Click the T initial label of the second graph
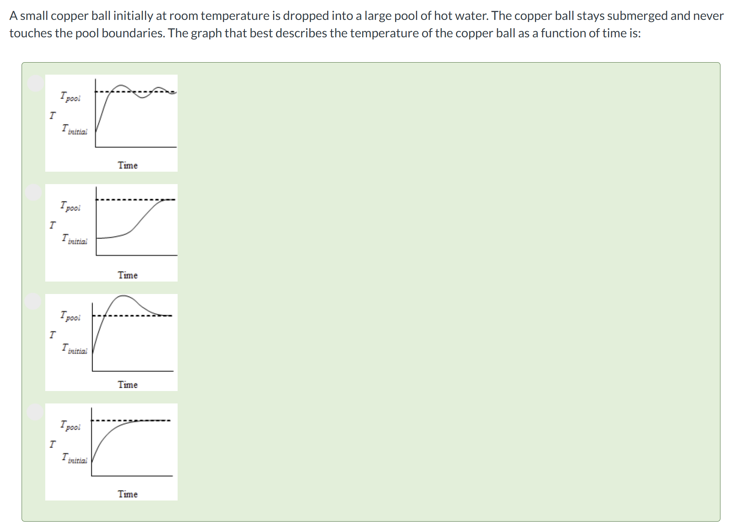730x532 pixels. (75, 239)
